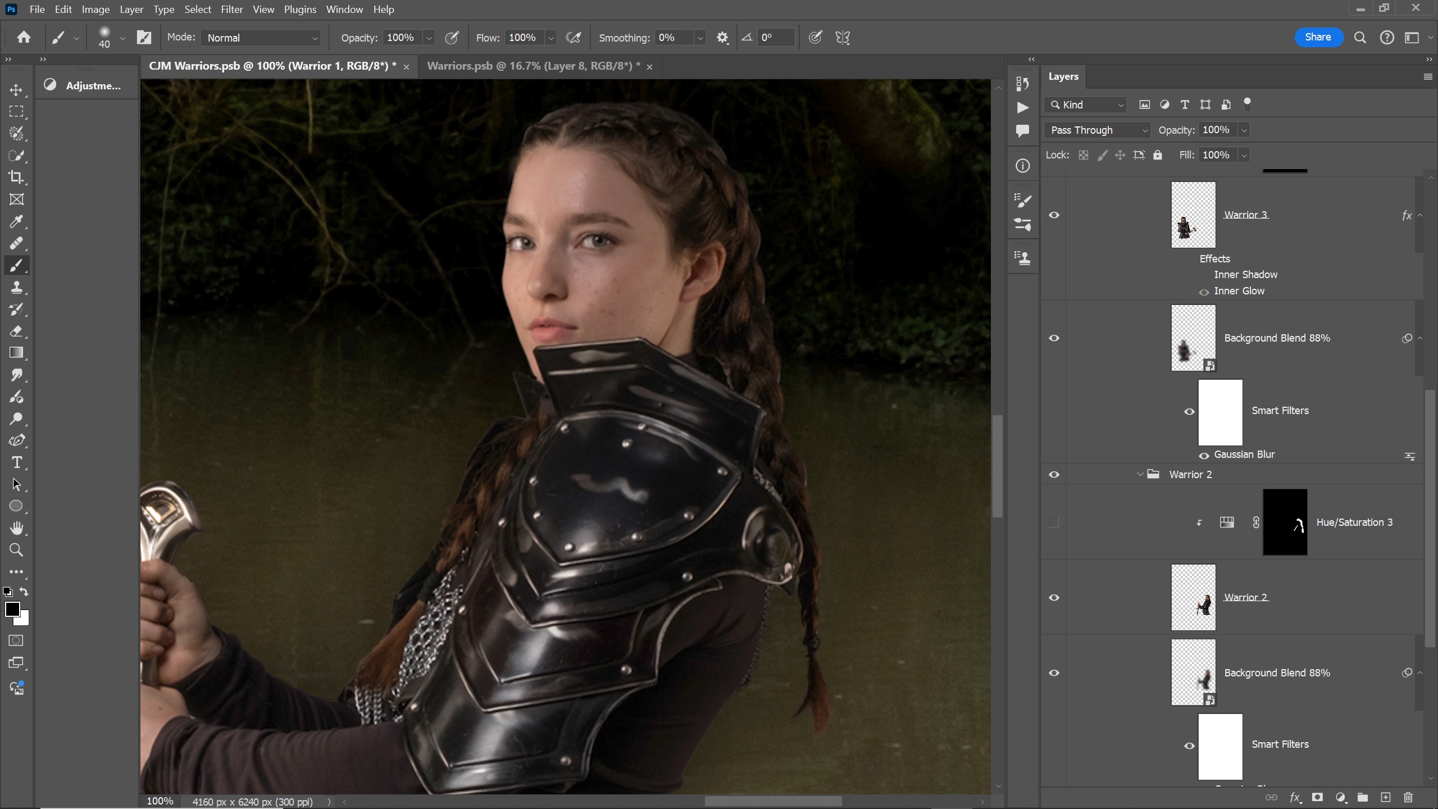Click the Share button
The width and height of the screenshot is (1438, 809).
click(1318, 37)
